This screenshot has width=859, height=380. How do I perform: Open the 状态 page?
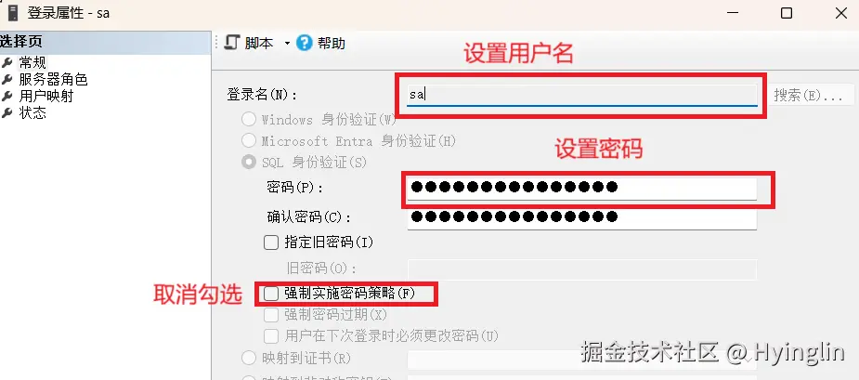33,113
